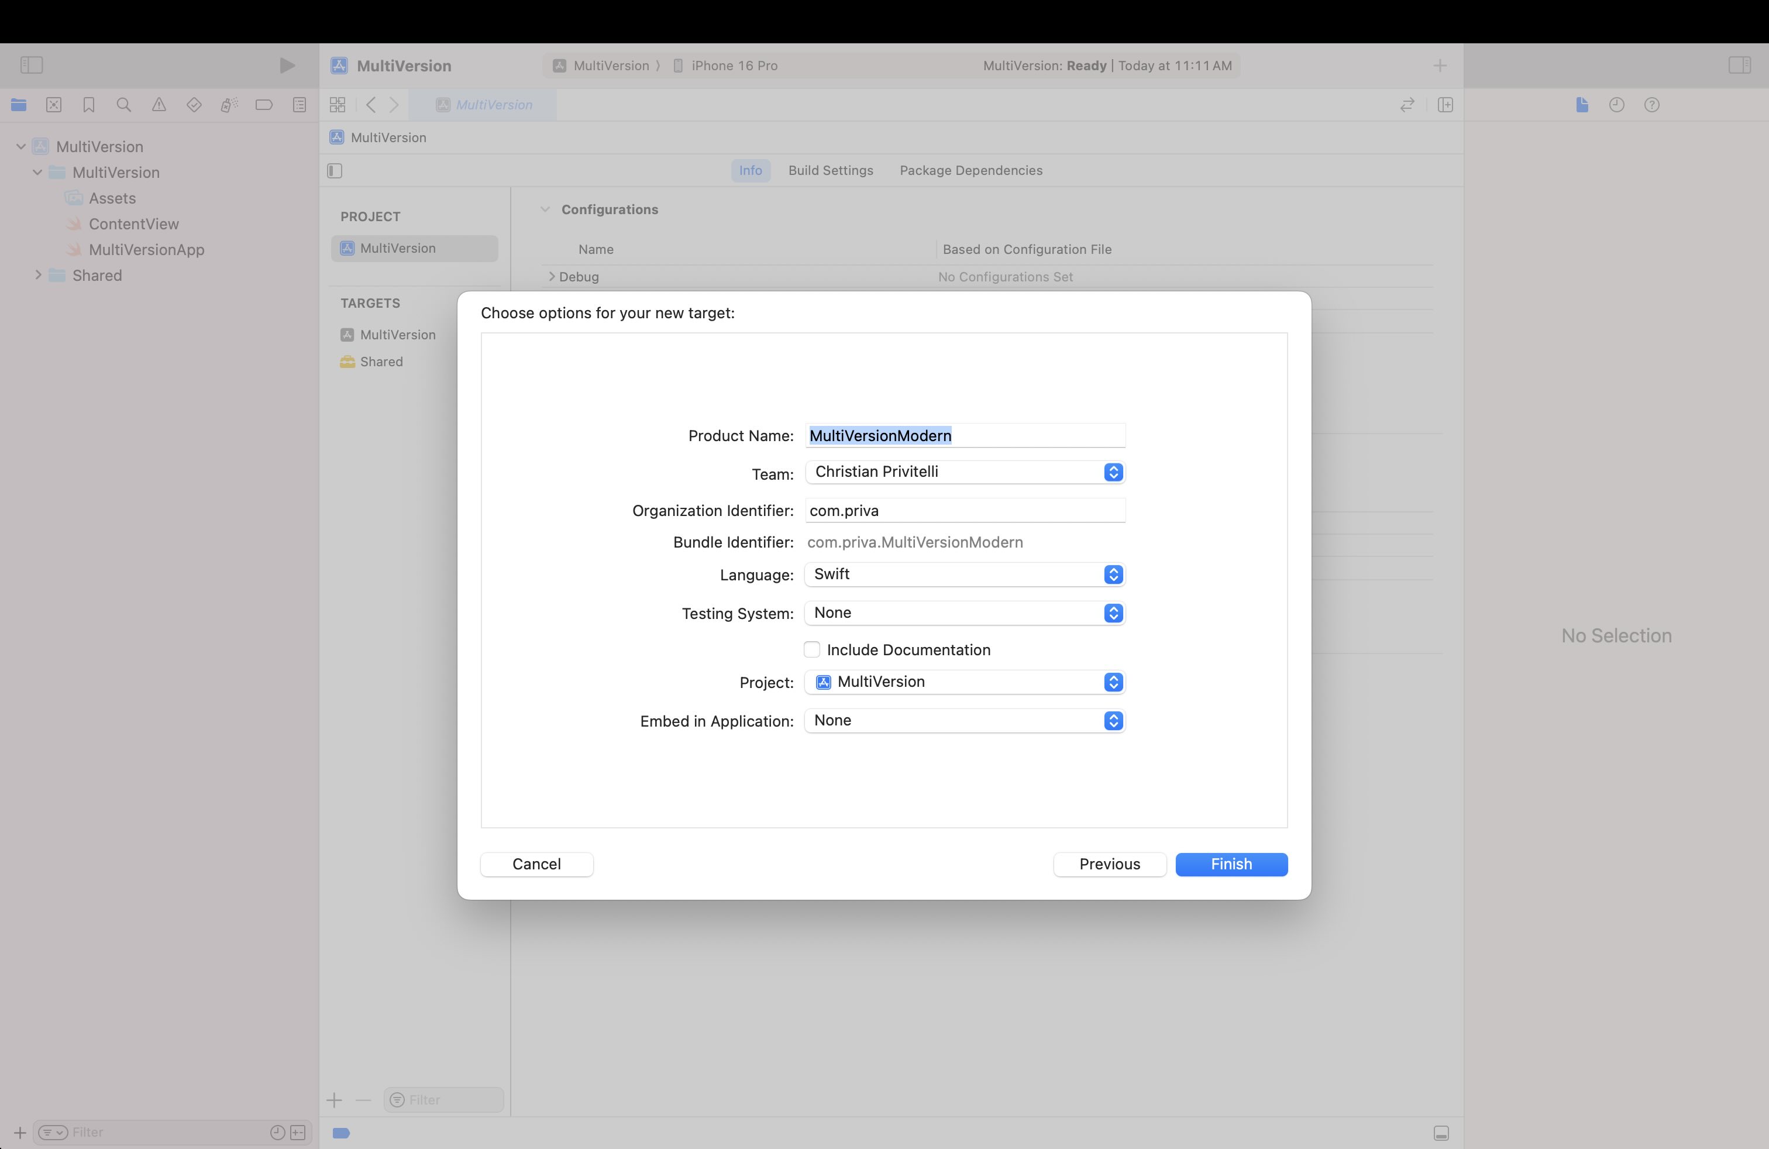
Task: Toggle the targets list outline view icon
Action: click(x=335, y=171)
